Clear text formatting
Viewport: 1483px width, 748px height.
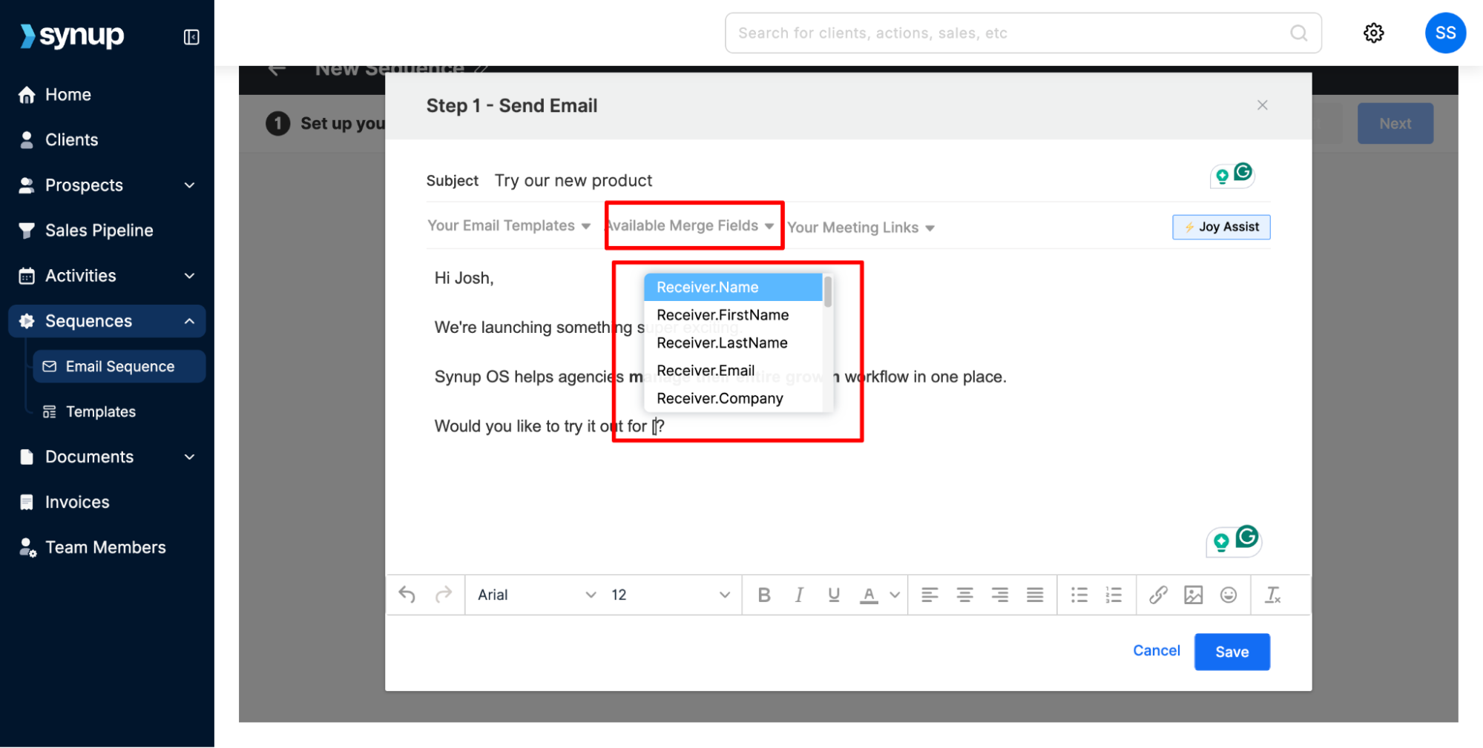[1273, 595]
